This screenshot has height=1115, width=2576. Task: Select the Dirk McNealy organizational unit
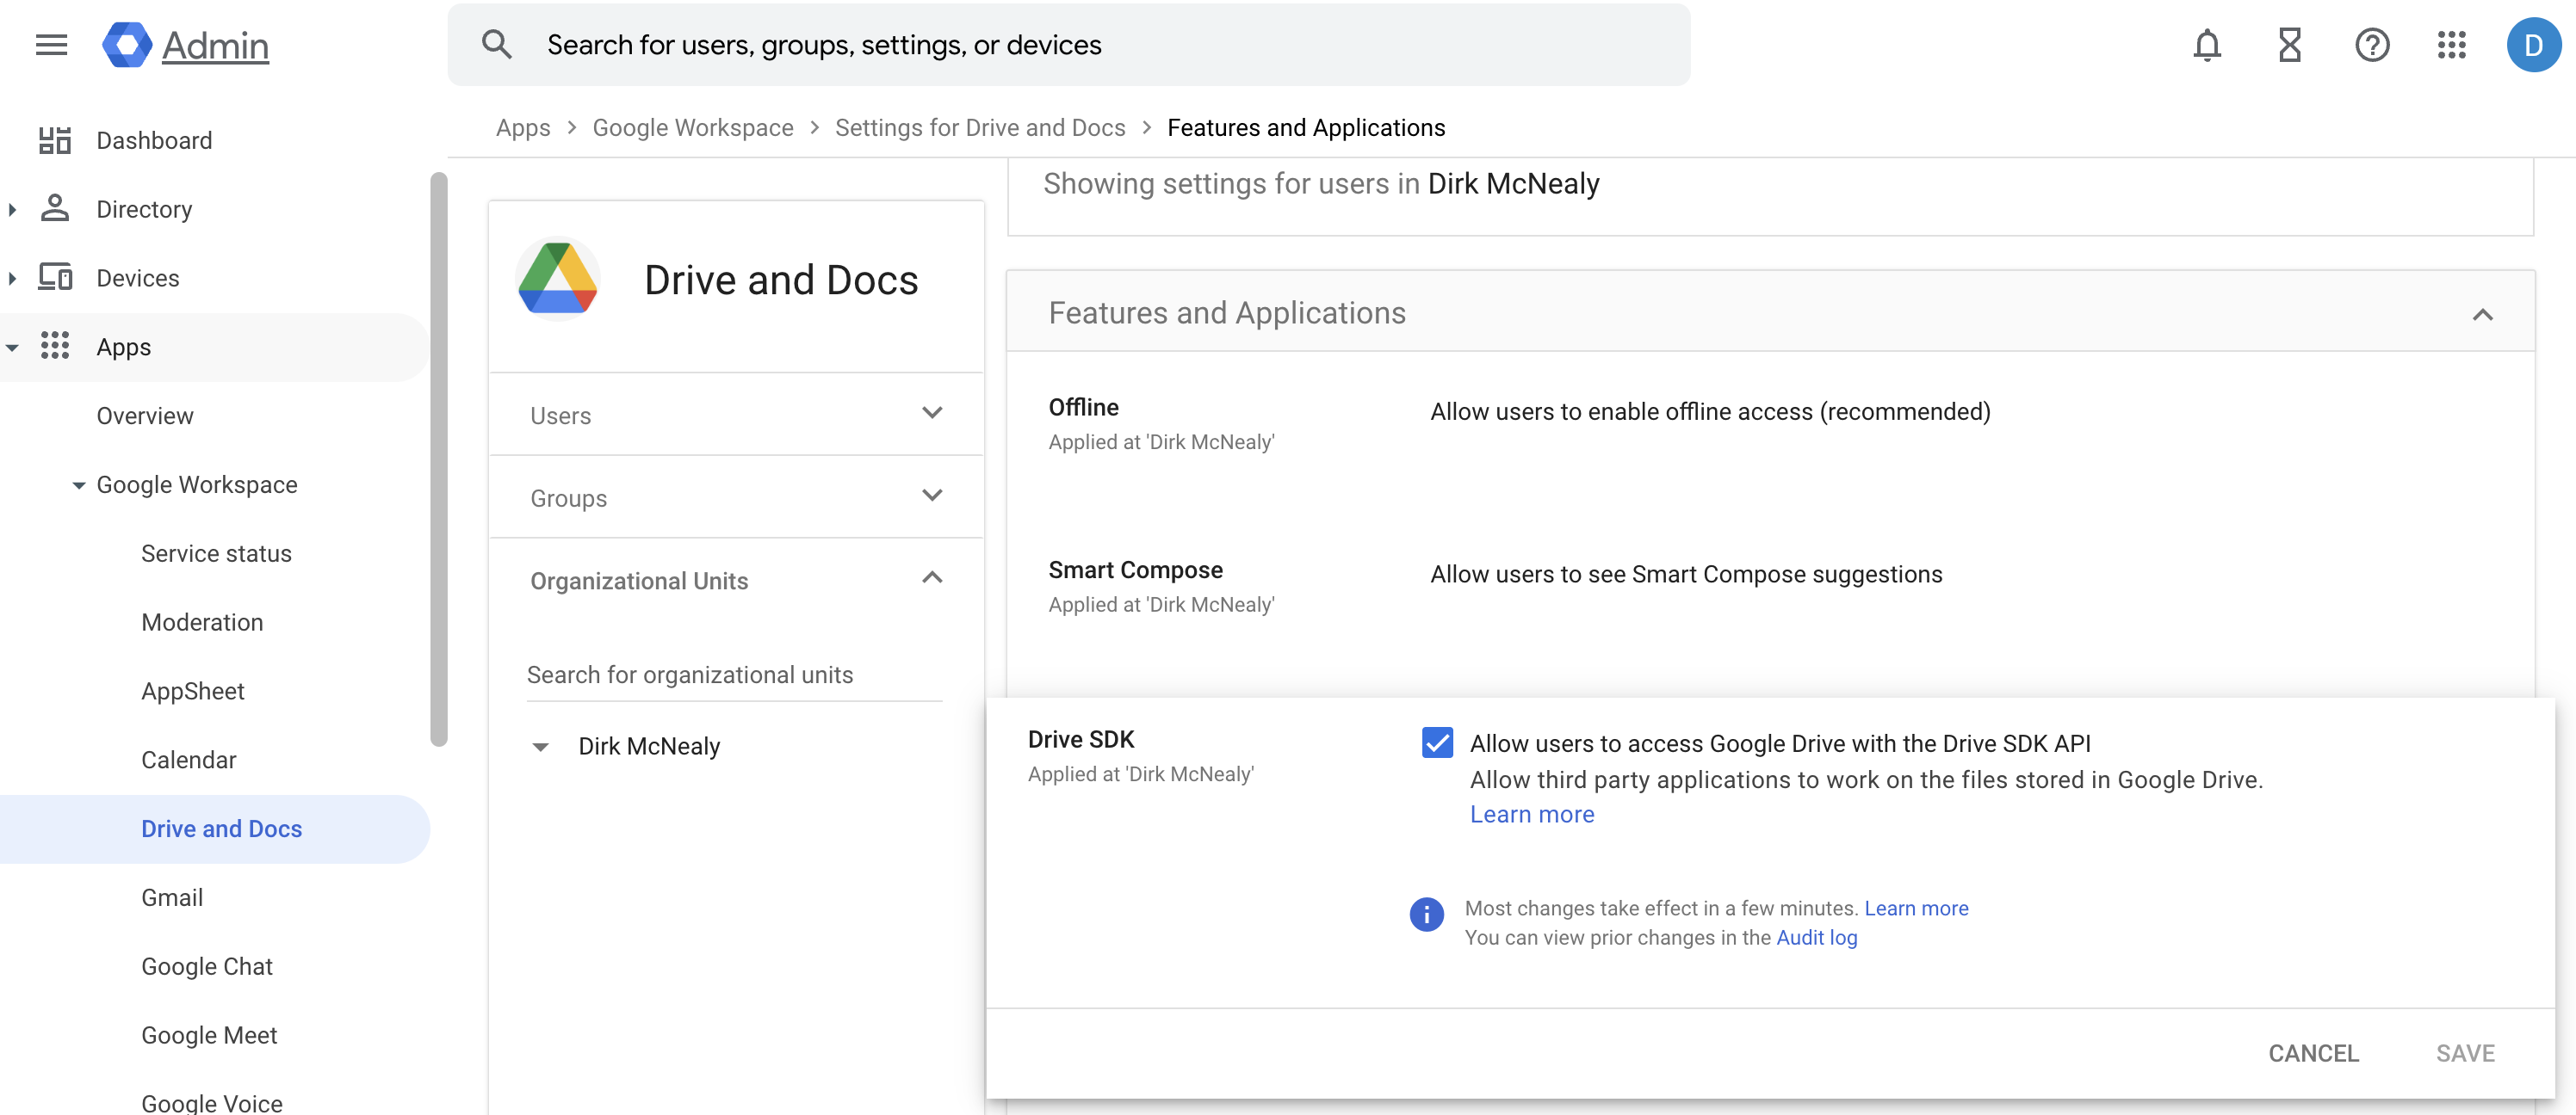coord(649,746)
